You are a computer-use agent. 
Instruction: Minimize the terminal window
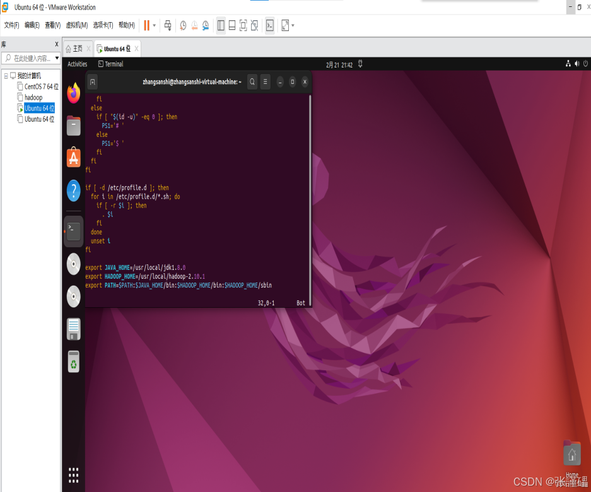click(x=280, y=82)
